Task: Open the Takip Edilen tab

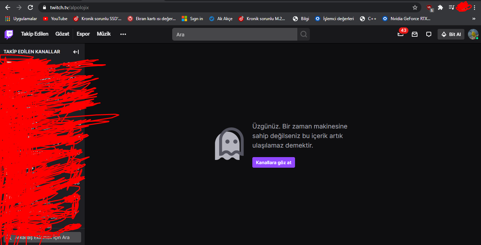Action: point(35,34)
